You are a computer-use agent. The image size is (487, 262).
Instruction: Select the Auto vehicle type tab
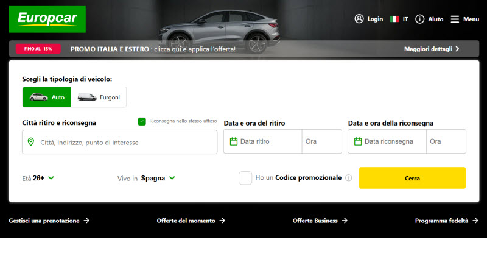pyautogui.click(x=47, y=97)
